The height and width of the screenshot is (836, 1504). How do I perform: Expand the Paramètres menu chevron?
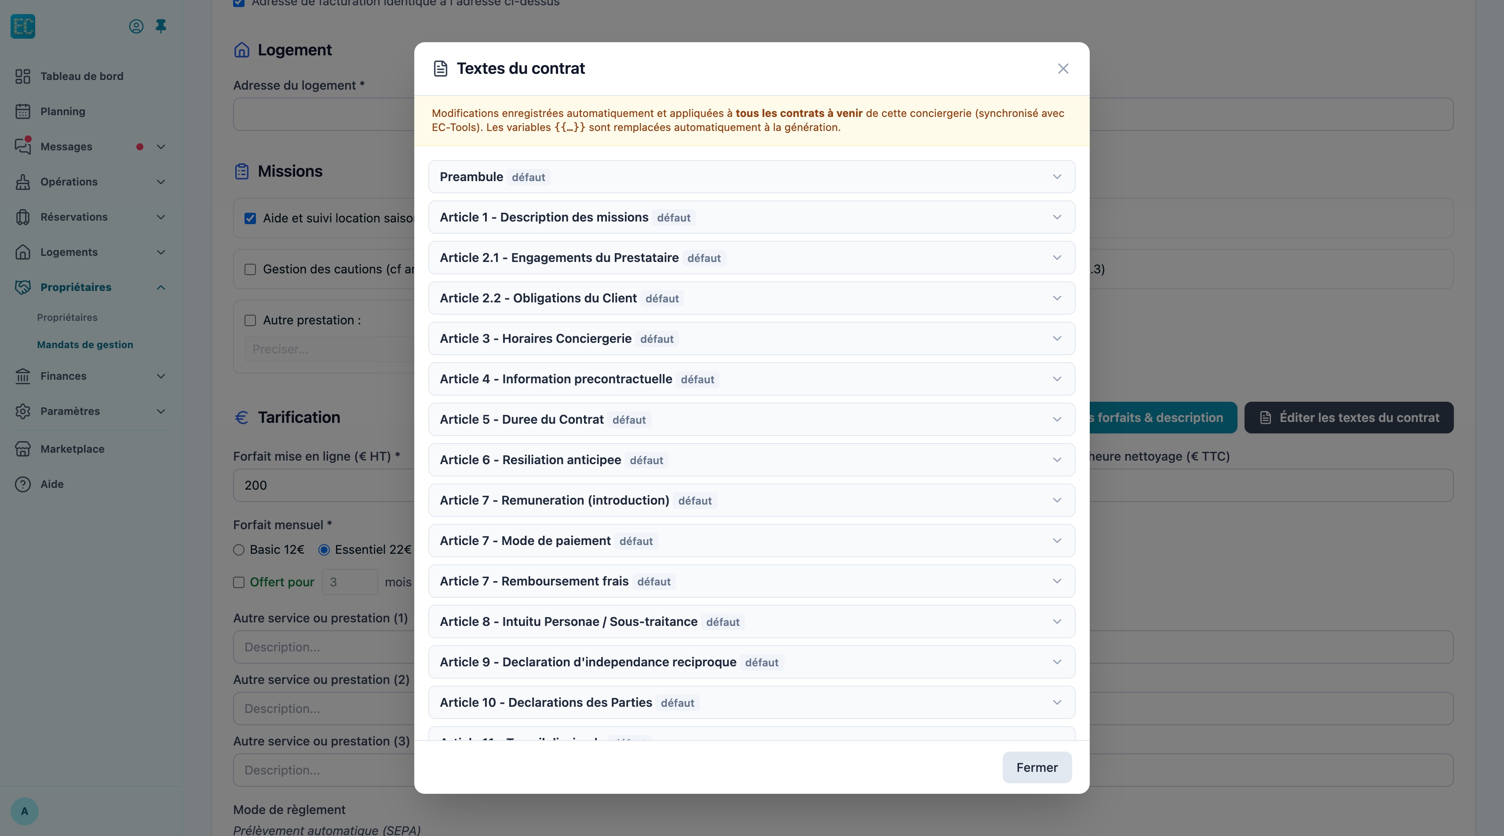[x=161, y=411]
